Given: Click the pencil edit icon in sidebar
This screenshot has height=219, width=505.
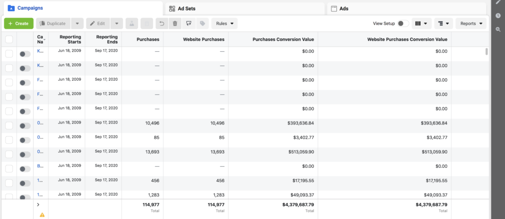Looking at the screenshot, I should 498,2.
